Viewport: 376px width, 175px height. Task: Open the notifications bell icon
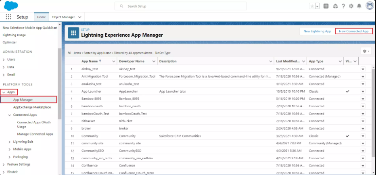[x=359, y=6]
